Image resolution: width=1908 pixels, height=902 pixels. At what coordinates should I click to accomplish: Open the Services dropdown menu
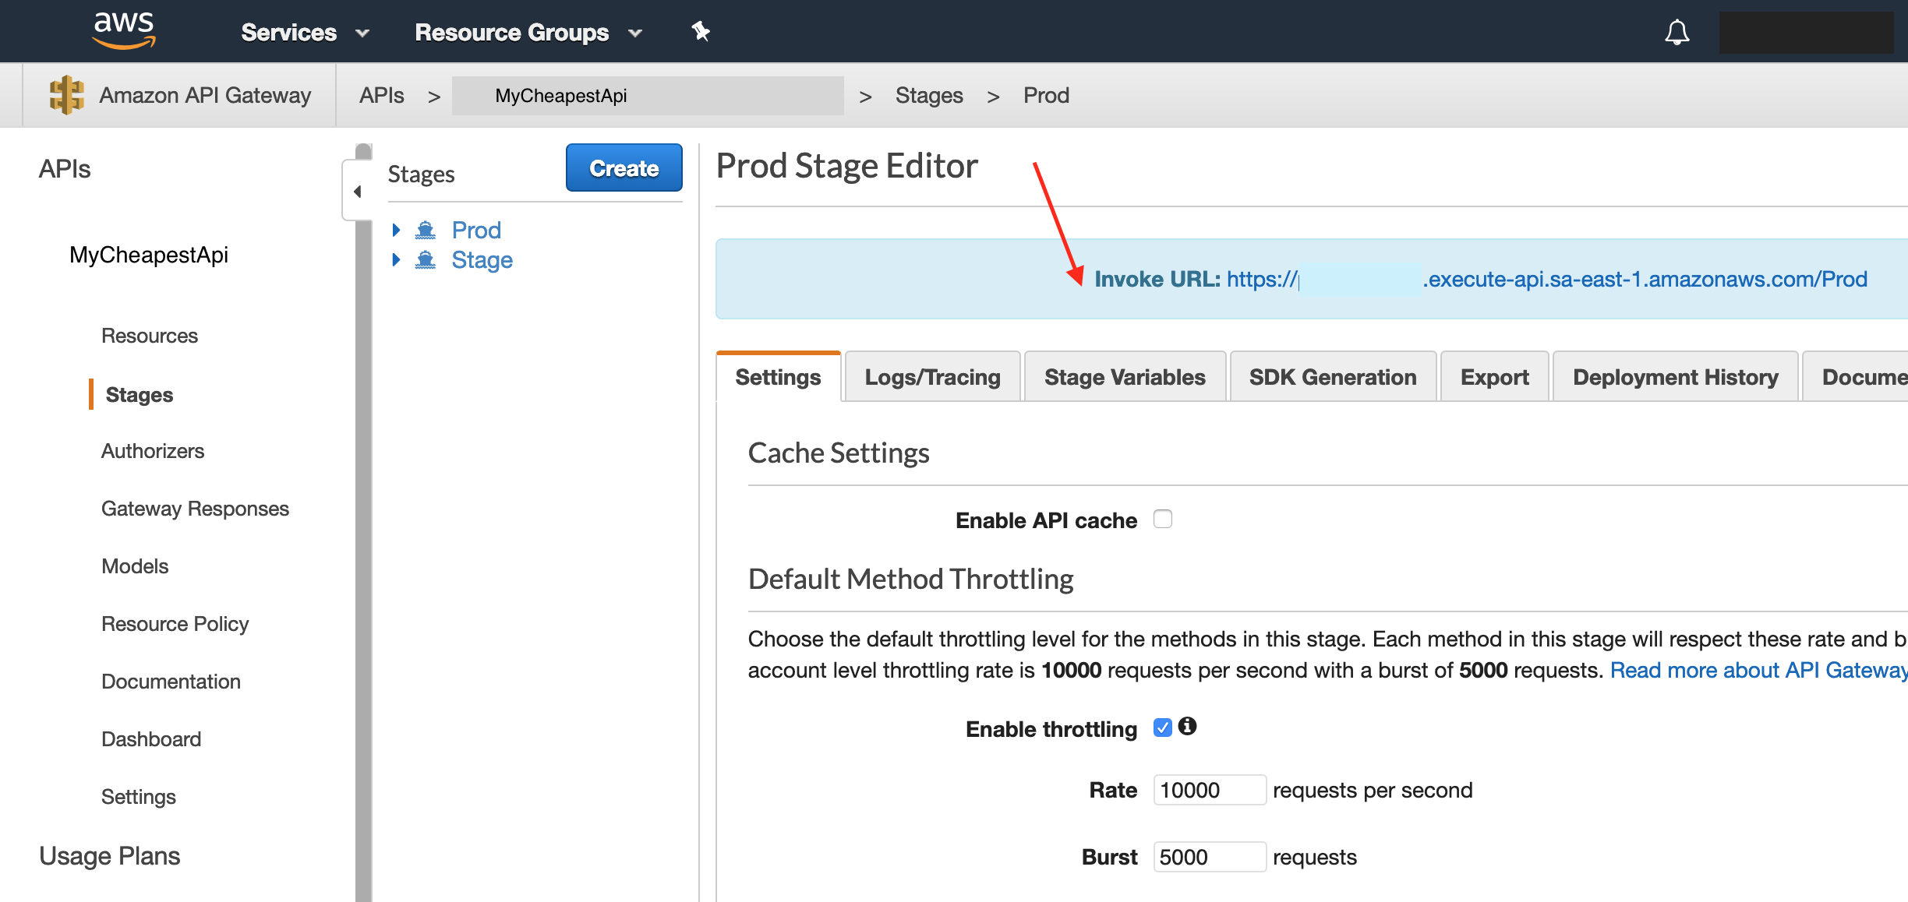pos(304,33)
